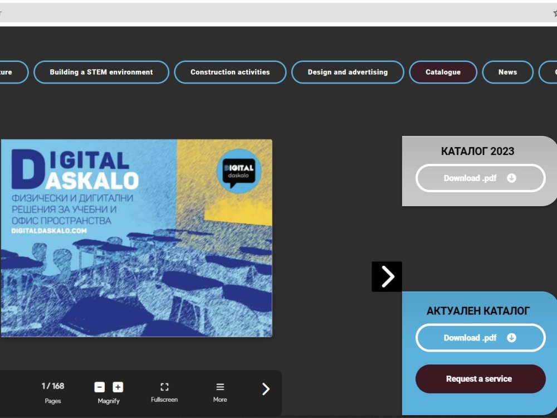Zoom out with the minus Magnify icon
557x418 pixels.
(100, 387)
